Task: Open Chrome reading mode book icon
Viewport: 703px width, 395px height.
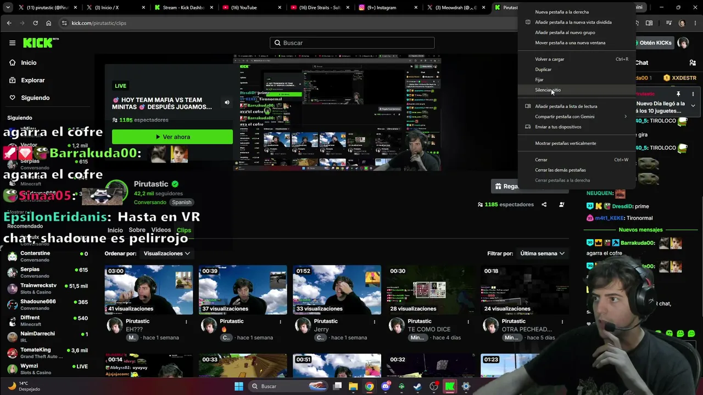Action: tap(649, 23)
